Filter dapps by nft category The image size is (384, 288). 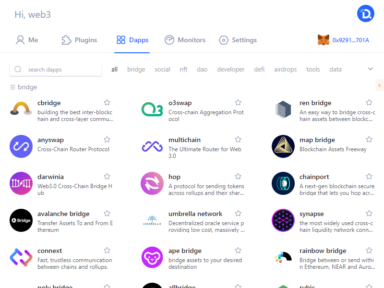tap(183, 69)
